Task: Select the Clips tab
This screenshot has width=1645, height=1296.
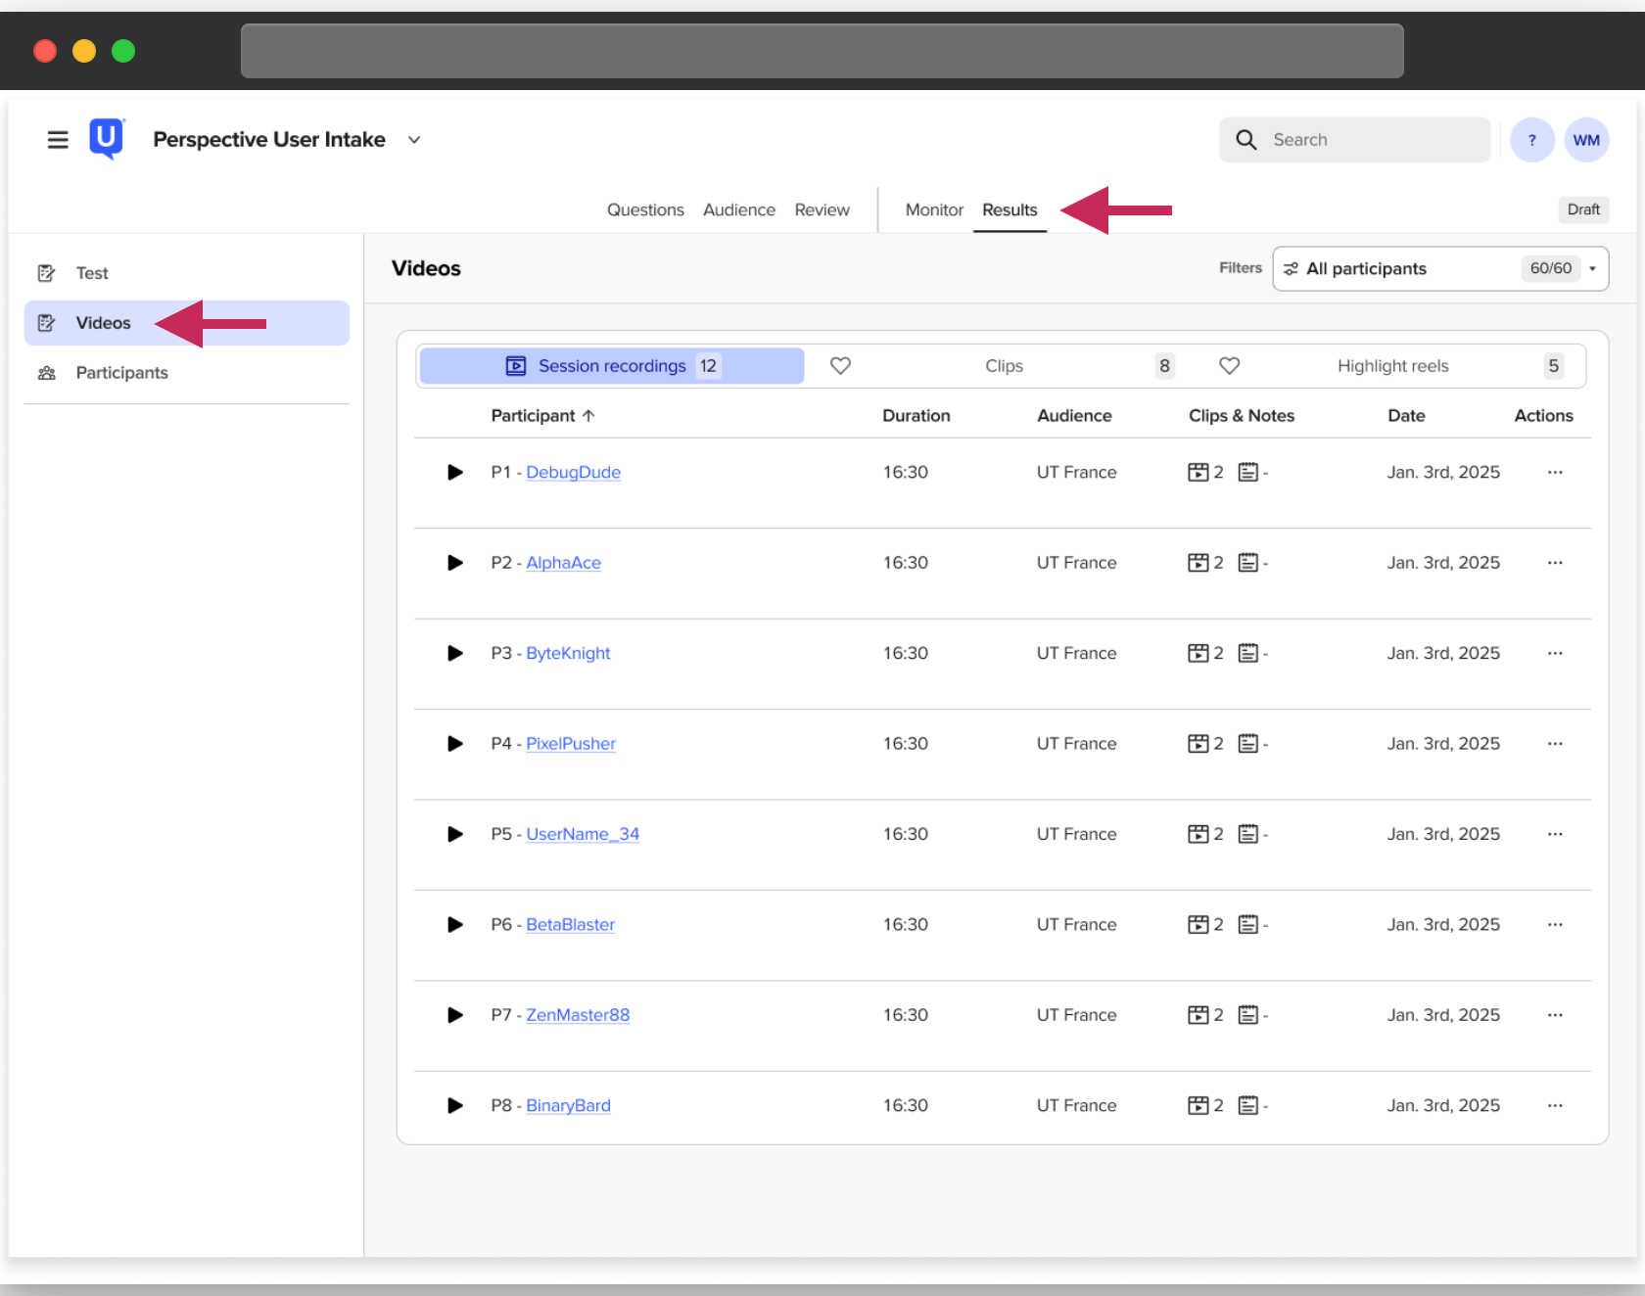Action: 1004,365
